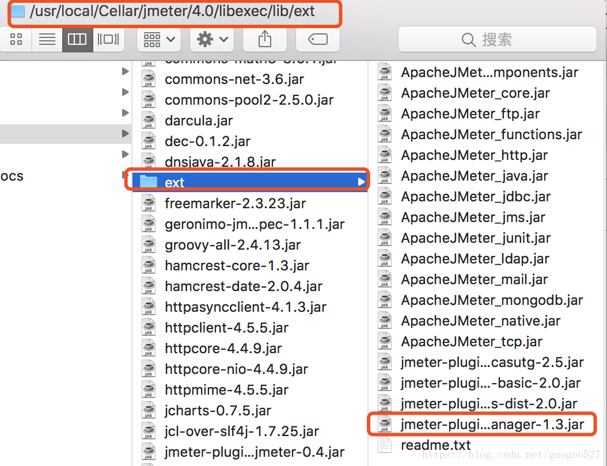The height and width of the screenshot is (466, 607).
Task: Switch to column view
Action: [77, 39]
